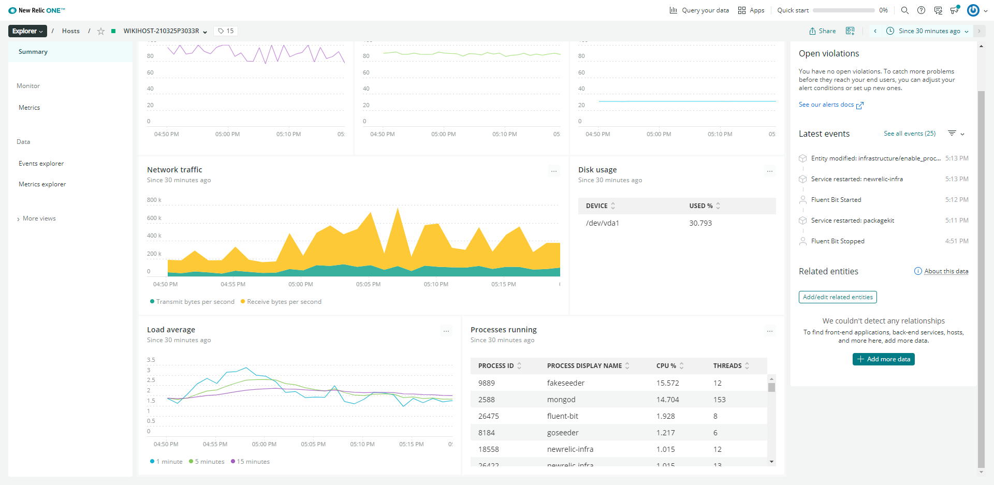This screenshot has width=994, height=485.
Task: Sort by USED % column arrows
Action: pos(718,206)
